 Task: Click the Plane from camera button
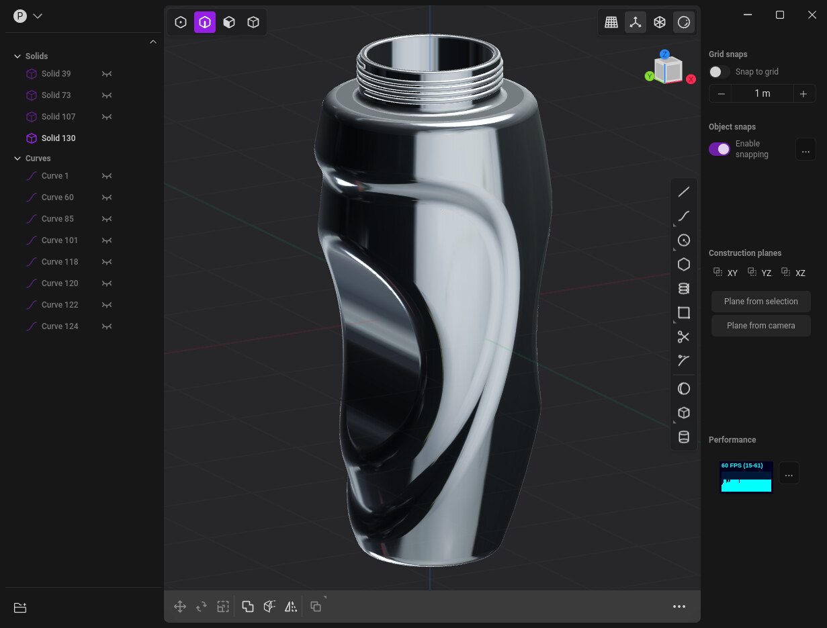click(760, 325)
